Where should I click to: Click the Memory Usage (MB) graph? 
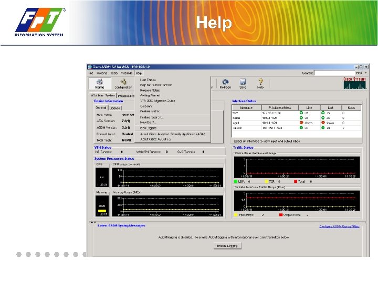(x=167, y=206)
